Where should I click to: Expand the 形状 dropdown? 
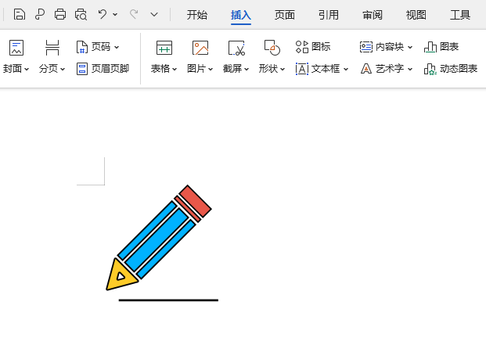point(283,69)
